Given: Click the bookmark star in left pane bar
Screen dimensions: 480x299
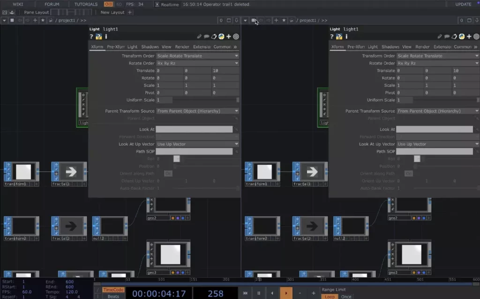Looking at the screenshot, I should point(43,21).
